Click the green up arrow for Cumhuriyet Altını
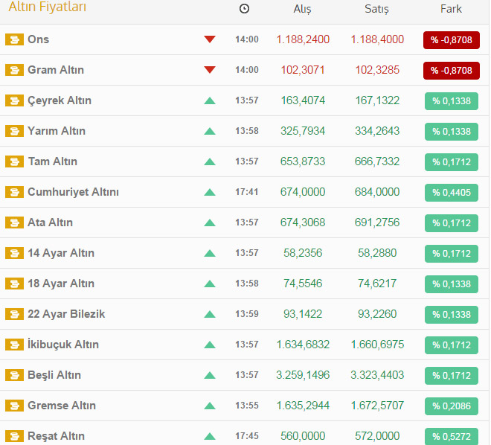Image resolution: width=491 pixels, height=445 pixels. click(x=210, y=192)
